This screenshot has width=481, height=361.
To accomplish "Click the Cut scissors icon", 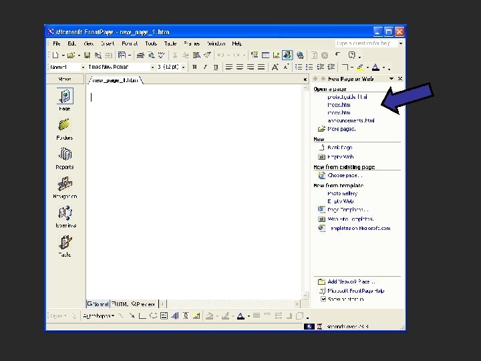I will tap(175, 55).
